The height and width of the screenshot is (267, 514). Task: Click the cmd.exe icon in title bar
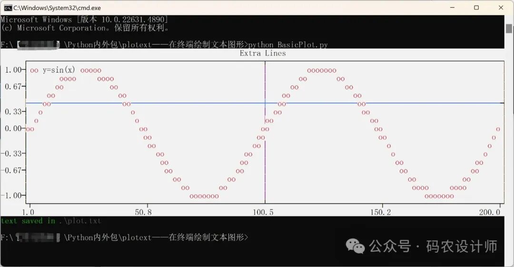(8, 8)
